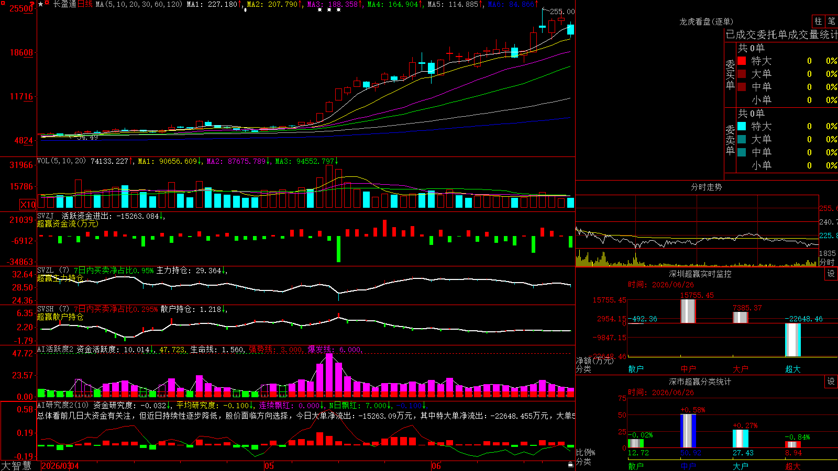
Task: Click the star favorite icon beside 长盈通
Action: pos(40,4)
